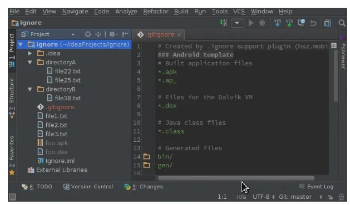Open the Version Control tool window

click(88, 187)
